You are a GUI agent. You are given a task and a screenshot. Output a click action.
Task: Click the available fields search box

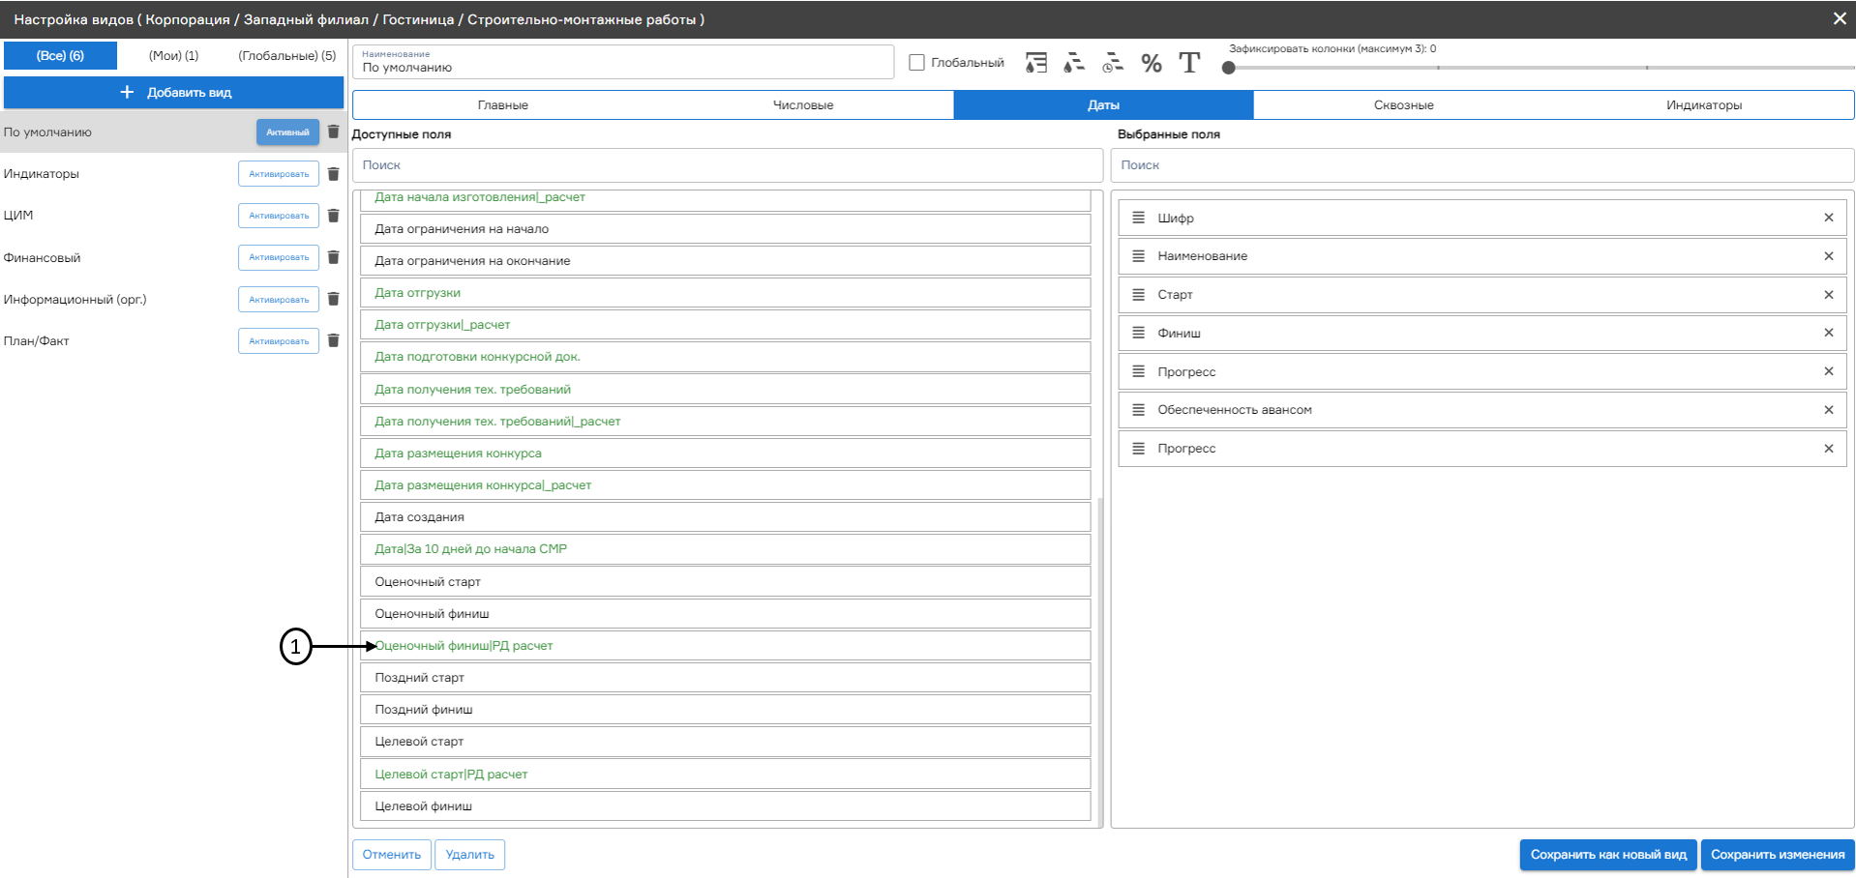point(728,165)
